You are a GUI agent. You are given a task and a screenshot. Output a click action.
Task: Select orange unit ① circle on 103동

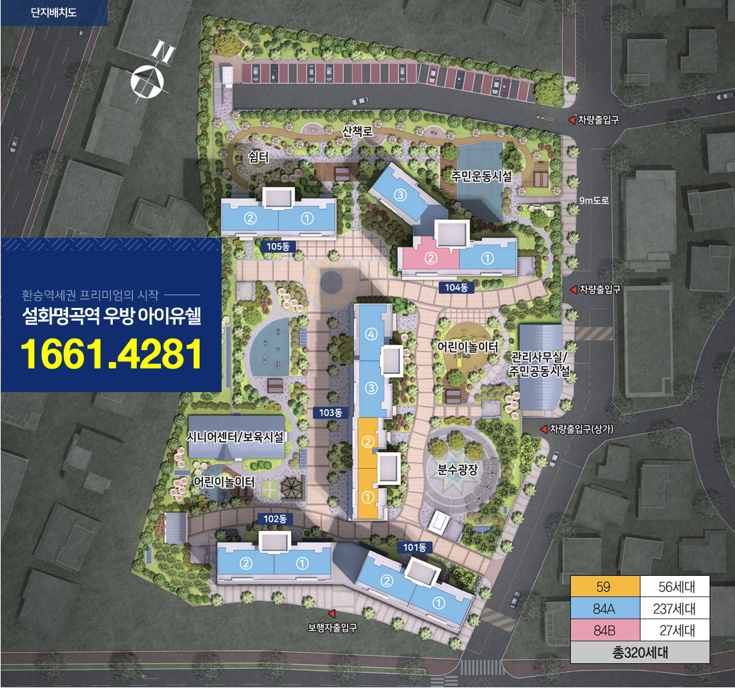coord(368,496)
